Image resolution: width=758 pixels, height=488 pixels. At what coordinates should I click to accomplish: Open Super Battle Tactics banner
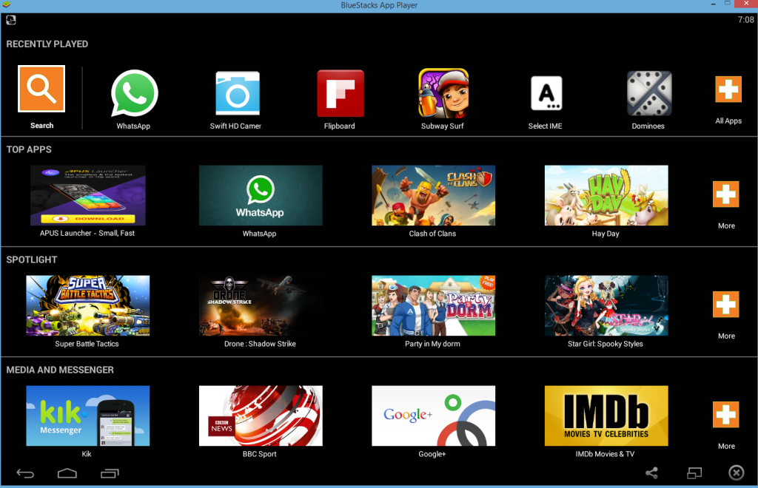pyautogui.click(x=88, y=305)
